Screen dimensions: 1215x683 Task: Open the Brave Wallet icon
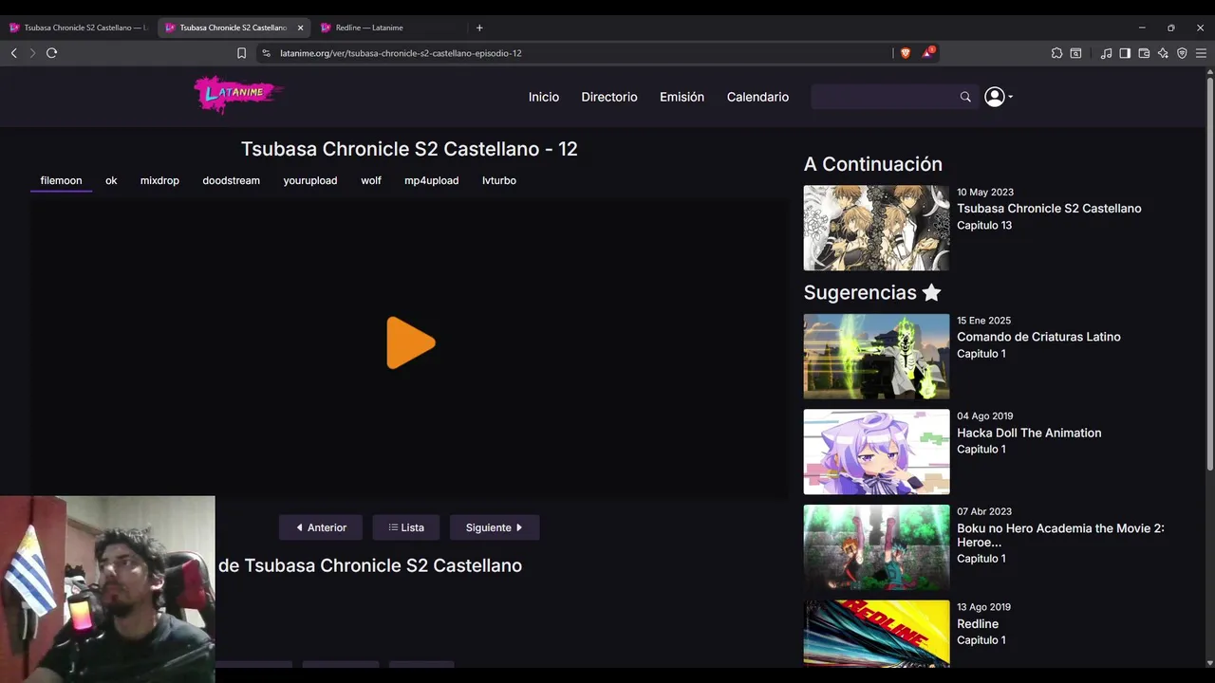click(1144, 53)
